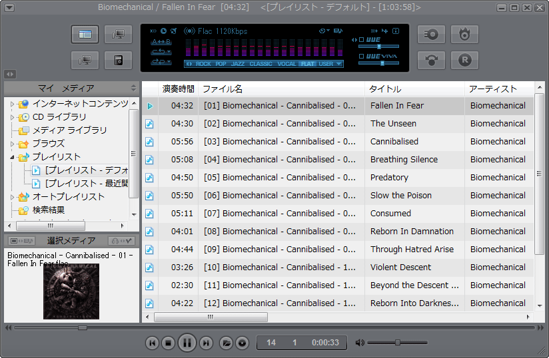Click the open file folder button
The width and height of the screenshot is (549, 358).
(226, 343)
